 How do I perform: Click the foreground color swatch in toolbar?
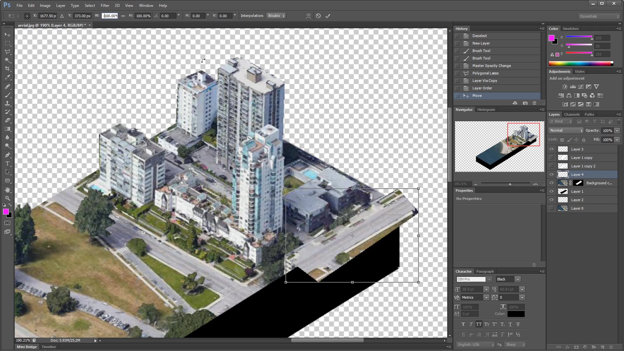[6, 212]
